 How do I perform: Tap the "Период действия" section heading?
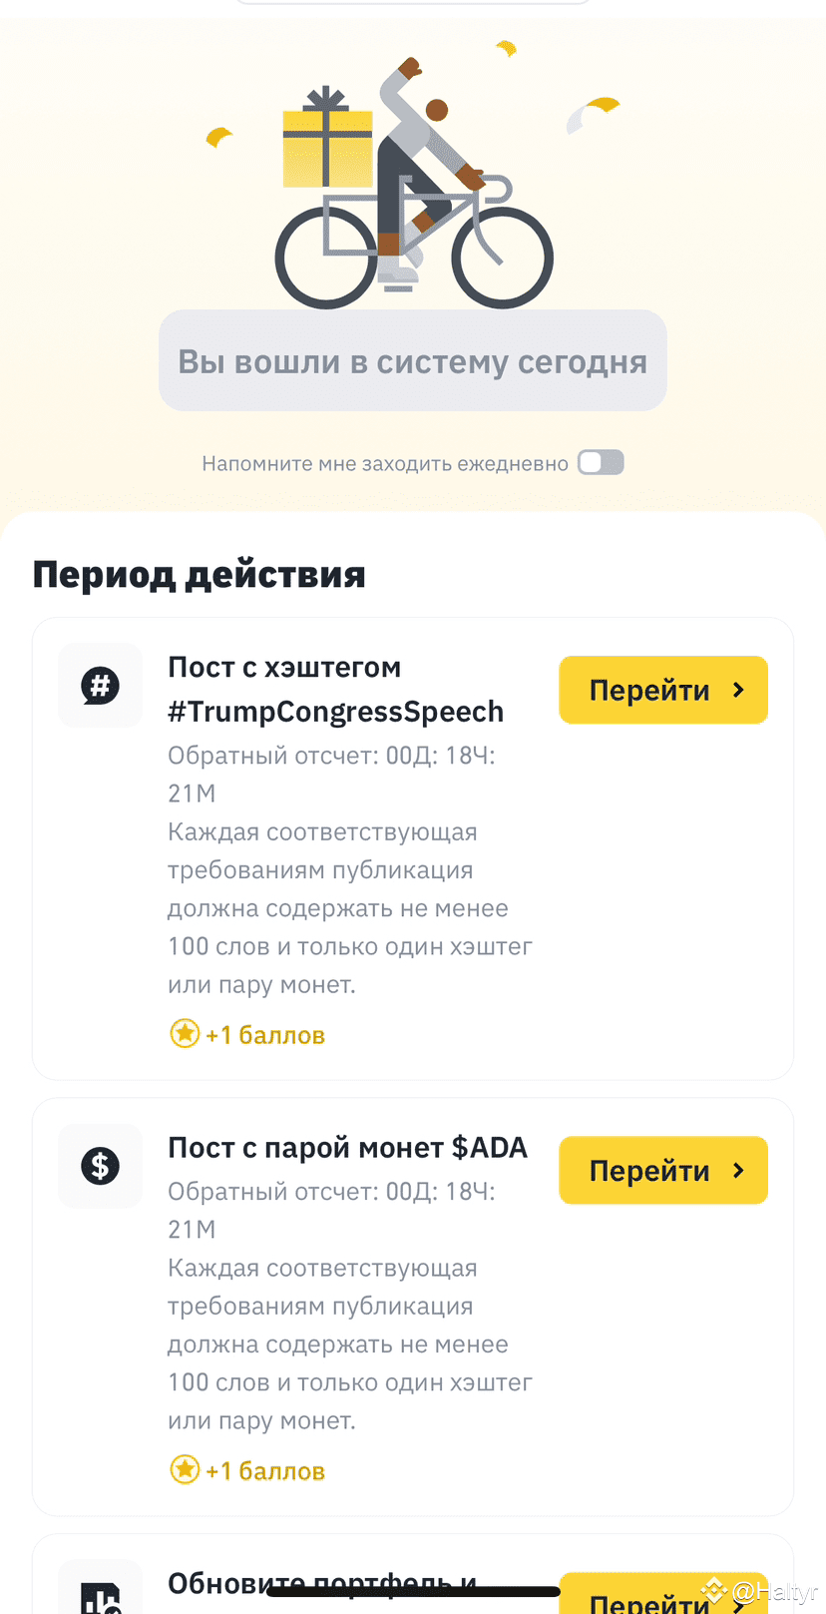pyautogui.click(x=200, y=575)
